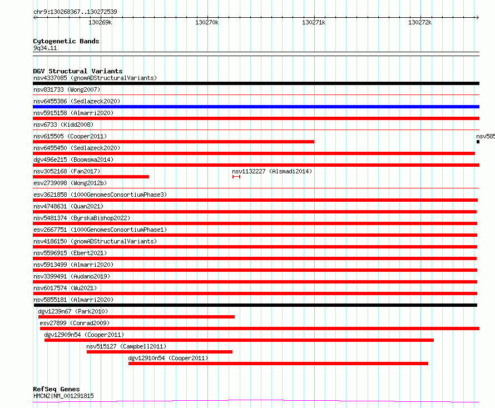The height and width of the screenshot is (408, 495).
Task: Open the nsv6017574 (Wu2021) label
Action: [65, 288]
